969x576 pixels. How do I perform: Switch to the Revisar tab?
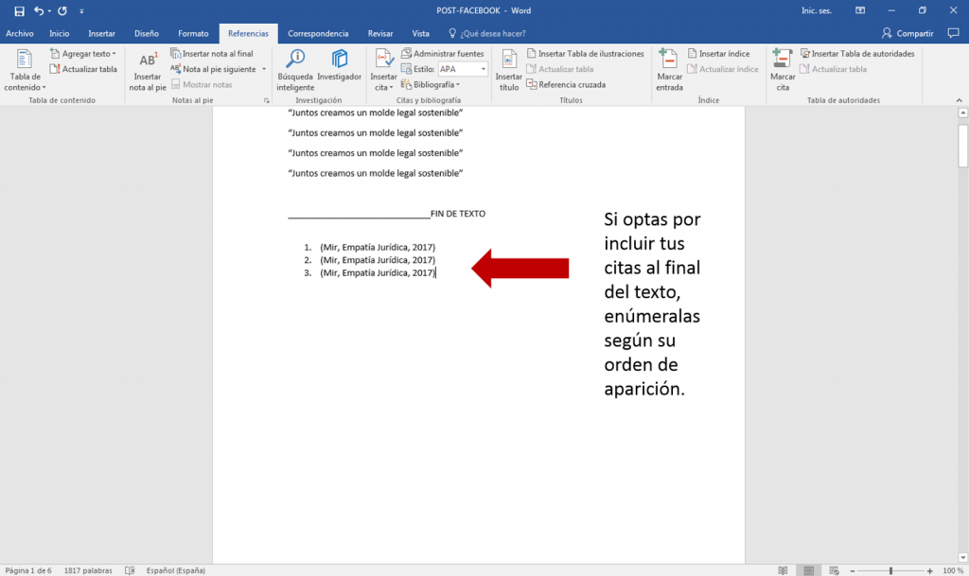(x=380, y=33)
